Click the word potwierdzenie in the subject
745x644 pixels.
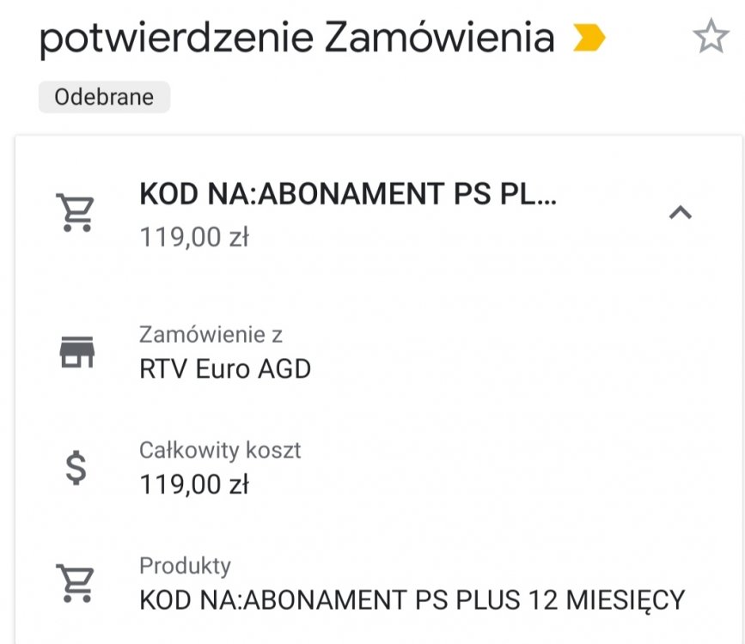pos(174,39)
